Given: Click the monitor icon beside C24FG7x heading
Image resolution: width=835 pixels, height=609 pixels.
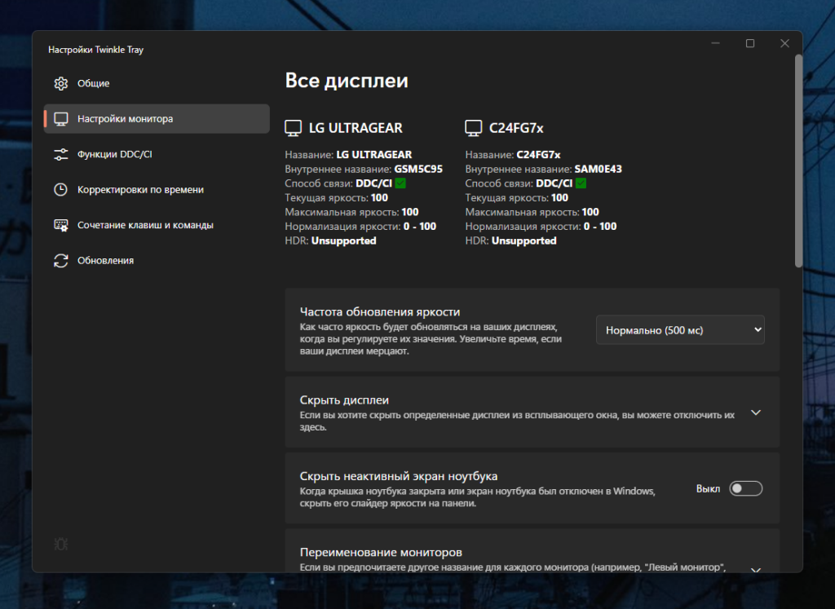Looking at the screenshot, I should pos(473,128).
